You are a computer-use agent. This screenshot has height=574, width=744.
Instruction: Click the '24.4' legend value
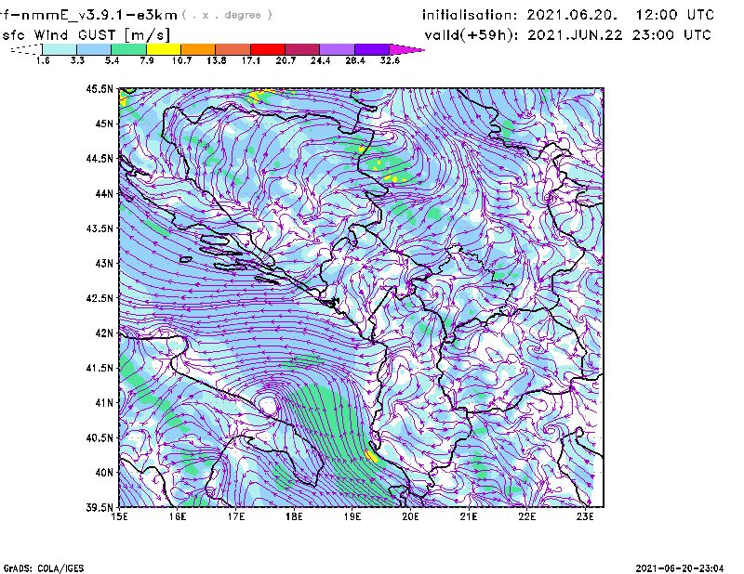tap(320, 60)
